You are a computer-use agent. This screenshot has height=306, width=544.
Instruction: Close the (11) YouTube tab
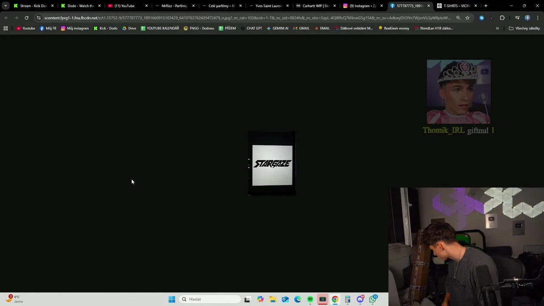147,6
